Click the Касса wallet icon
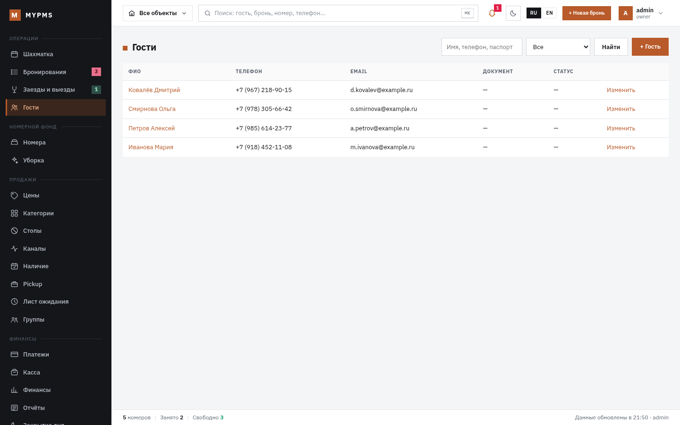Viewport: 680px width, 425px height. [x=15, y=373]
